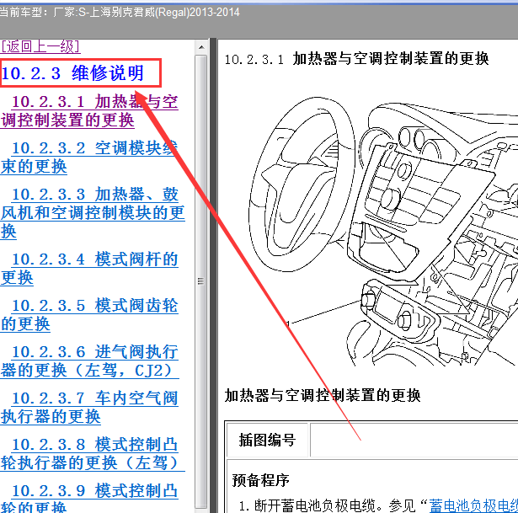Image resolution: width=518 pixels, height=513 pixels.
Task: Click the left panel vertical scrollbar thumb
Action: point(200,281)
